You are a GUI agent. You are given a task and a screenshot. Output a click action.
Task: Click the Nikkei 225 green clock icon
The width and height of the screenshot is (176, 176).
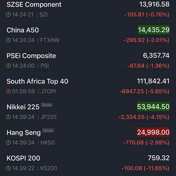tap(9, 117)
